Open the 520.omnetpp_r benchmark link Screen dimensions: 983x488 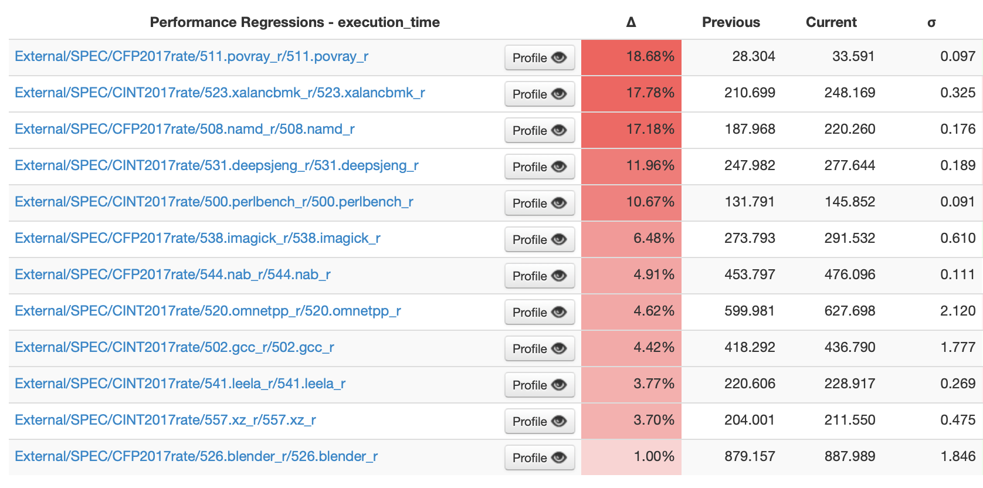pos(209,312)
